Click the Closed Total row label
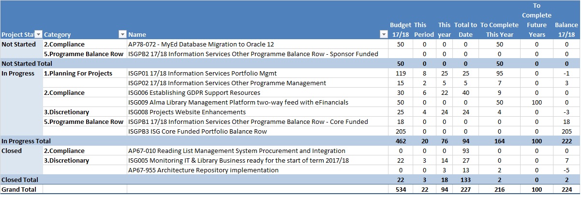Image resolution: width=583 pixels, height=198 pixels. point(20,180)
